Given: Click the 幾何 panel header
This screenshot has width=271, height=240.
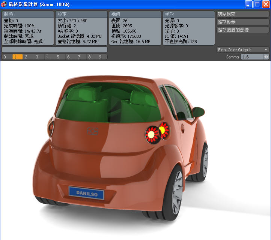Looking at the screenshot, I should tap(135, 14).
